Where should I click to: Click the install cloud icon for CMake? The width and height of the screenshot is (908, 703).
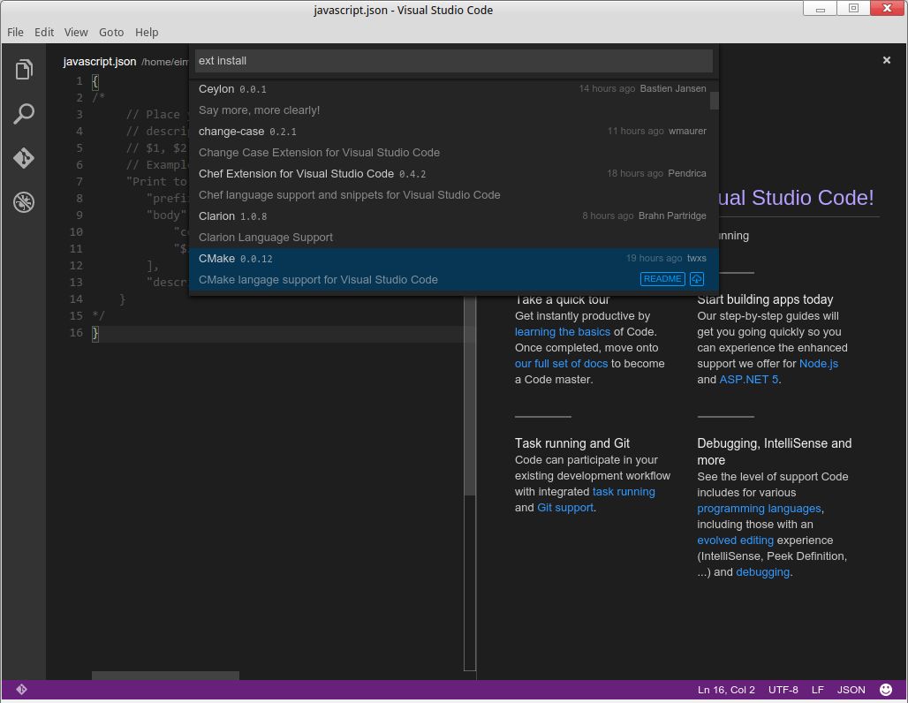click(697, 279)
